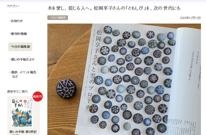The width and height of the screenshot is (206, 135).
Task: Click the カテゴリー sidebar heading
Action: (x=13, y=6)
